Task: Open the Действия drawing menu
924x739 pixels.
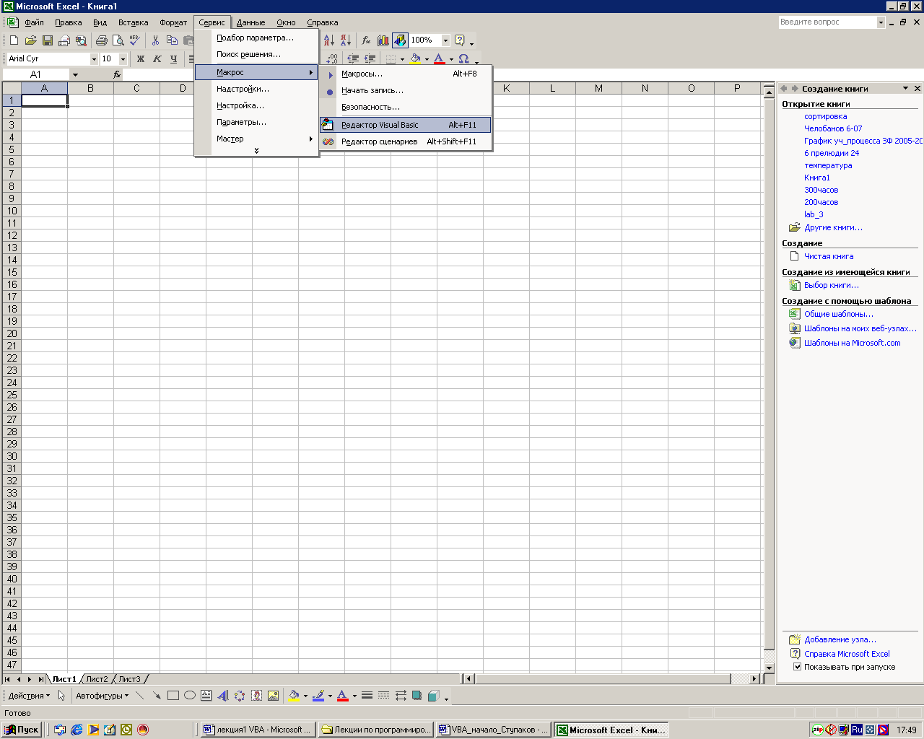Action: pyautogui.click(x=29, y=696)
